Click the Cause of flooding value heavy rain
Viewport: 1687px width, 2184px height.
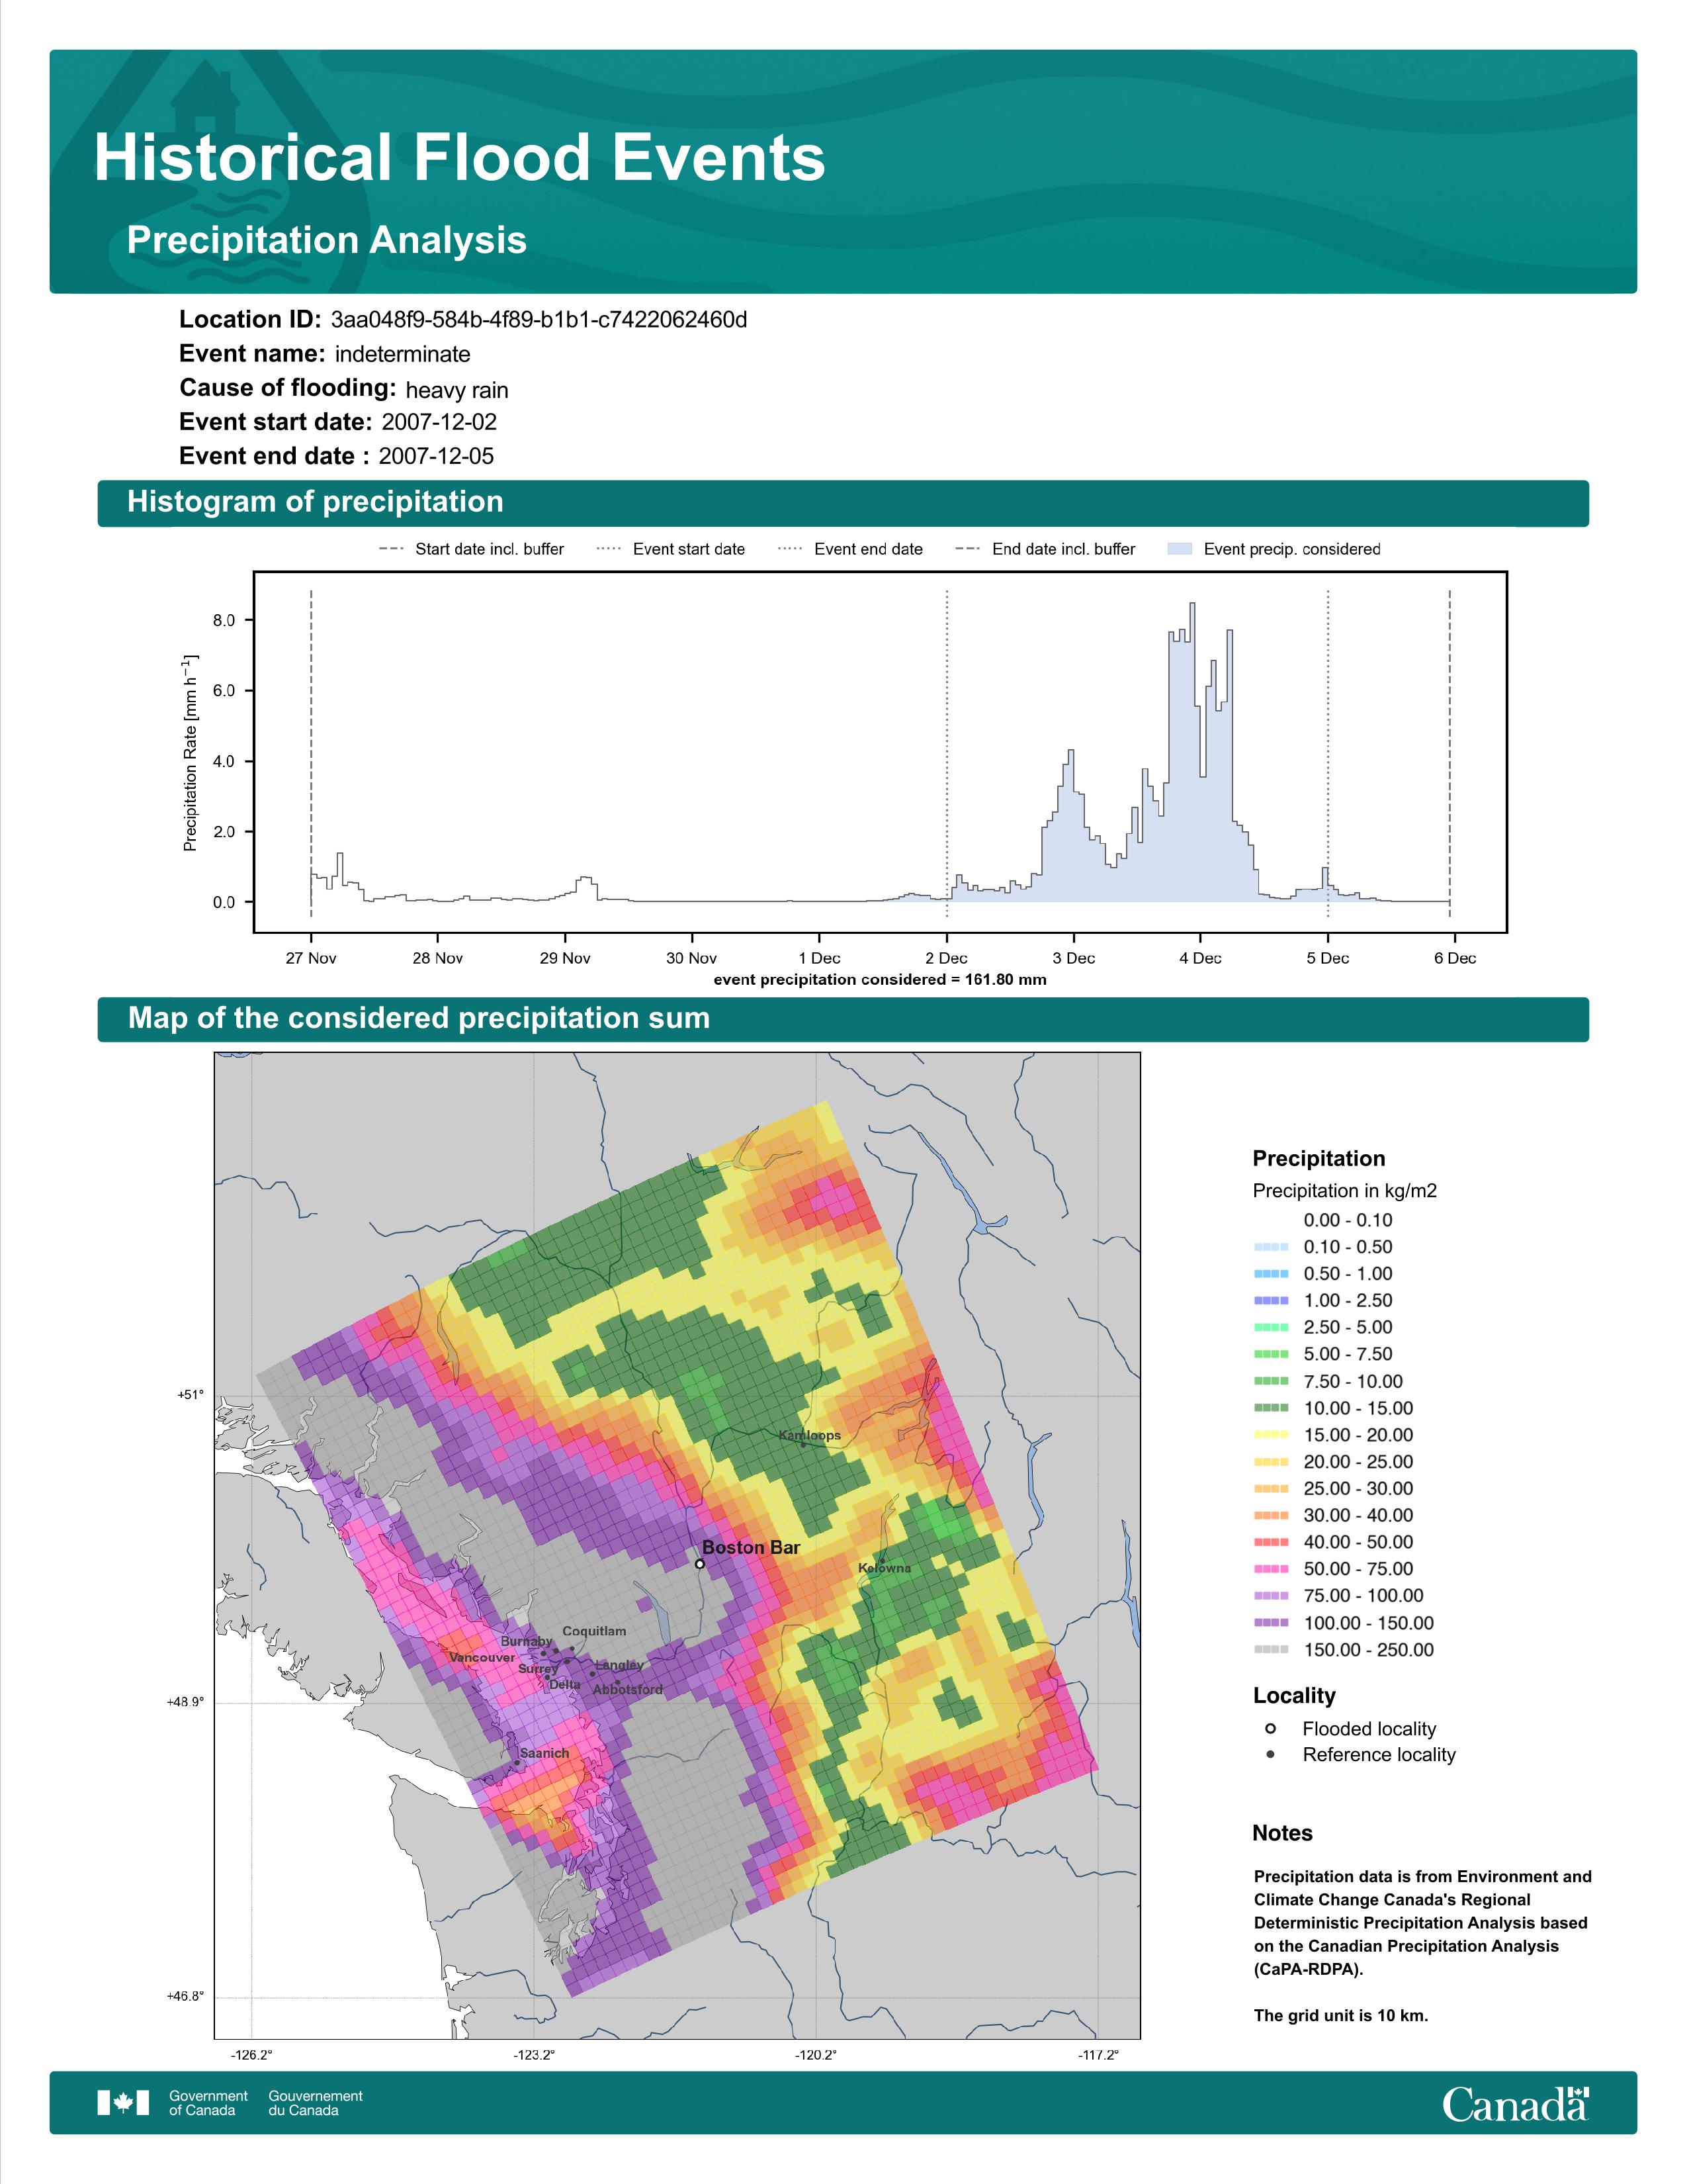(456, 390)
